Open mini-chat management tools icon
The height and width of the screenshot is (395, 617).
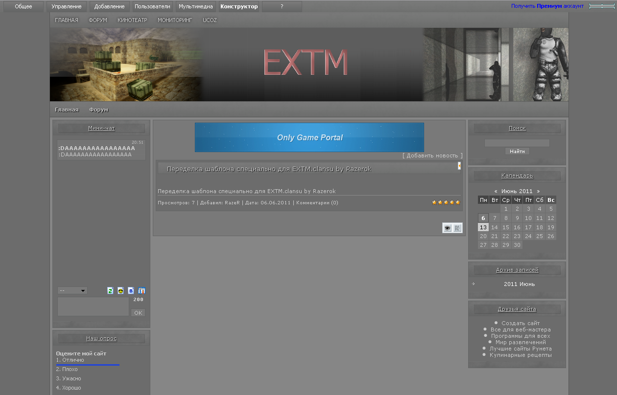click(142, 290)
